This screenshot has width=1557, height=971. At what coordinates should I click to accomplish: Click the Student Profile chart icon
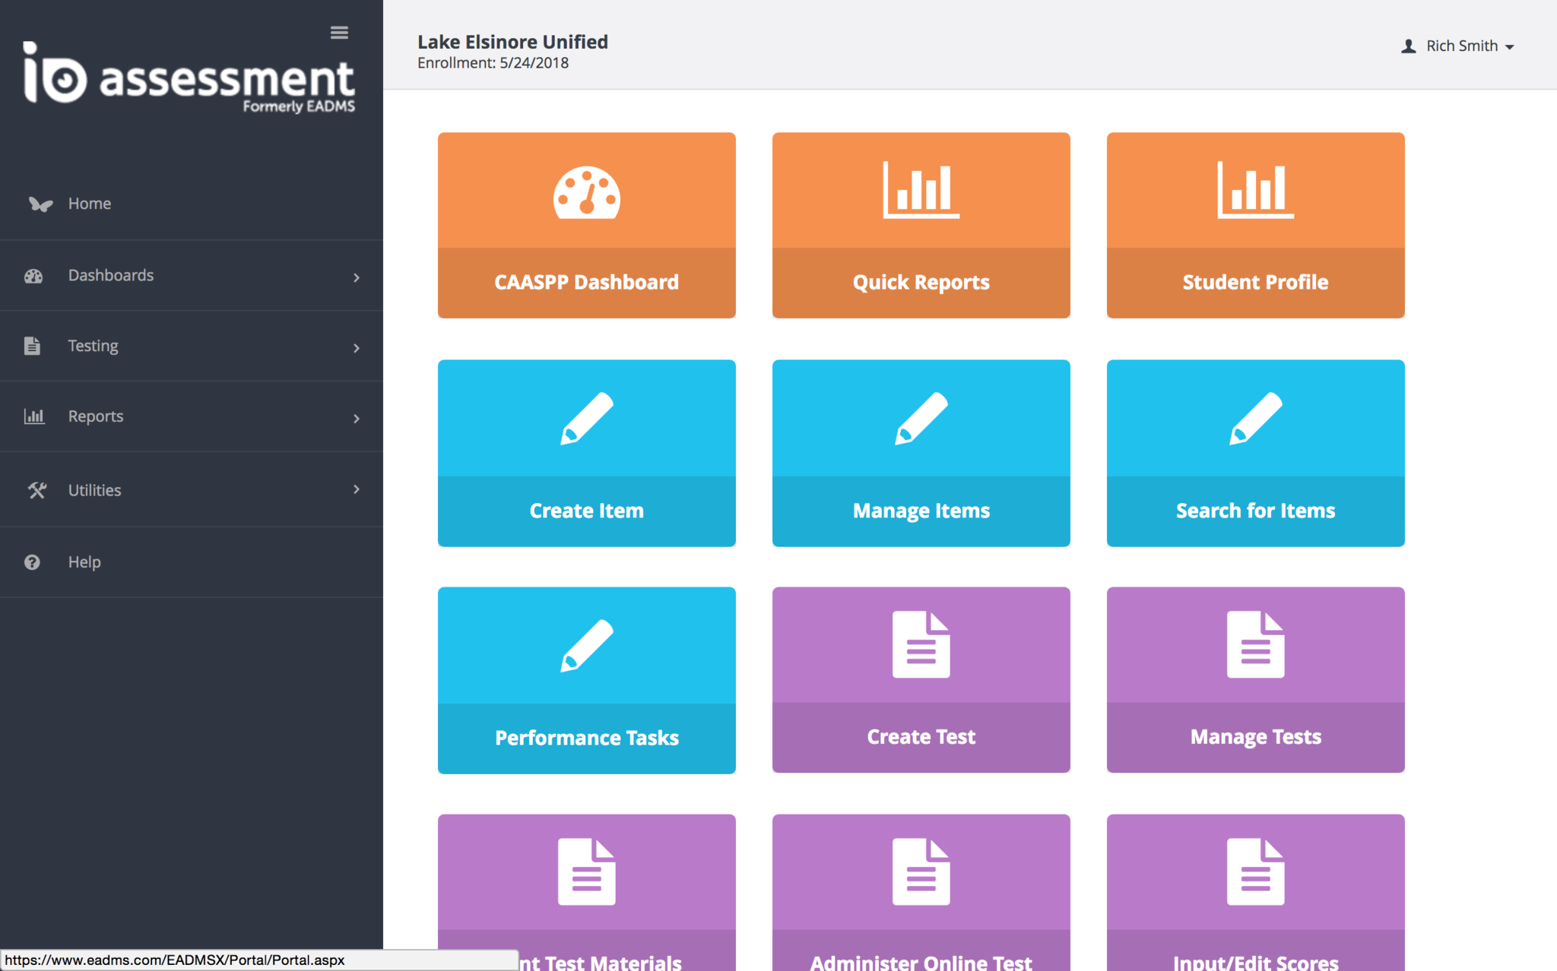pyautogui.click(x=1255, y=190)
